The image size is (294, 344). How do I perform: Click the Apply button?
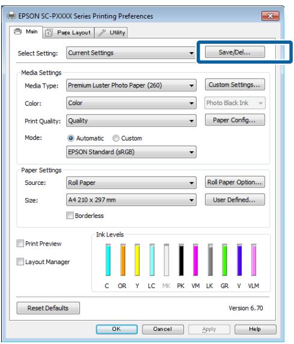click(x=209, y=329)
